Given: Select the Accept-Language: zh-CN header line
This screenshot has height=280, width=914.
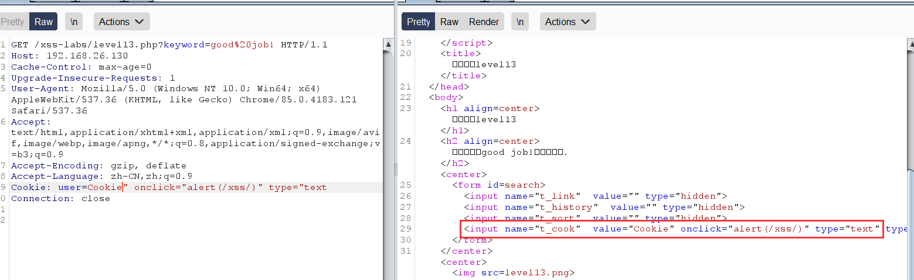Looking at the screenshot, I should [101, 176].
